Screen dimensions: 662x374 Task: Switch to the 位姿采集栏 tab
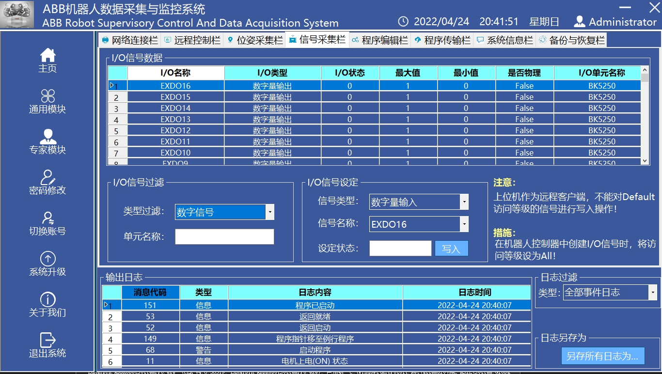pyautogui.click(x=254, y=40)
